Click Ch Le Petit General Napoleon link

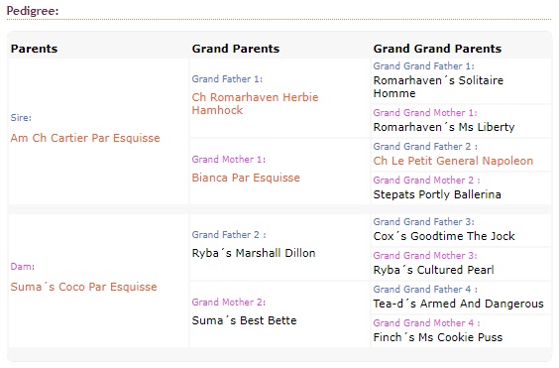453,161
